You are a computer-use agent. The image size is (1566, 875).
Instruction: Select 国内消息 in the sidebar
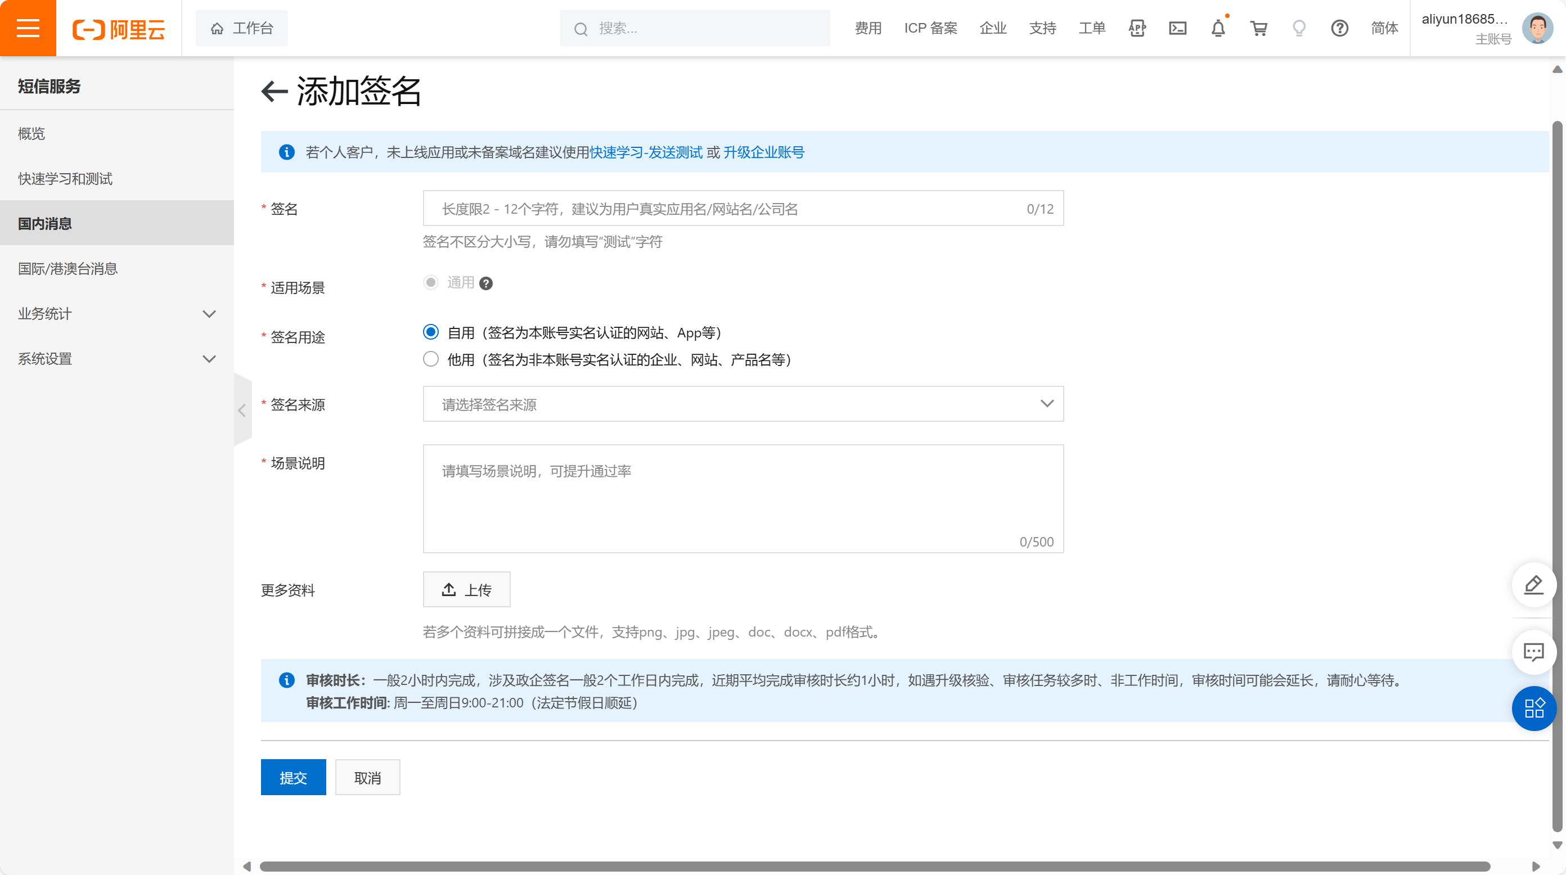(x=117, y=224)
